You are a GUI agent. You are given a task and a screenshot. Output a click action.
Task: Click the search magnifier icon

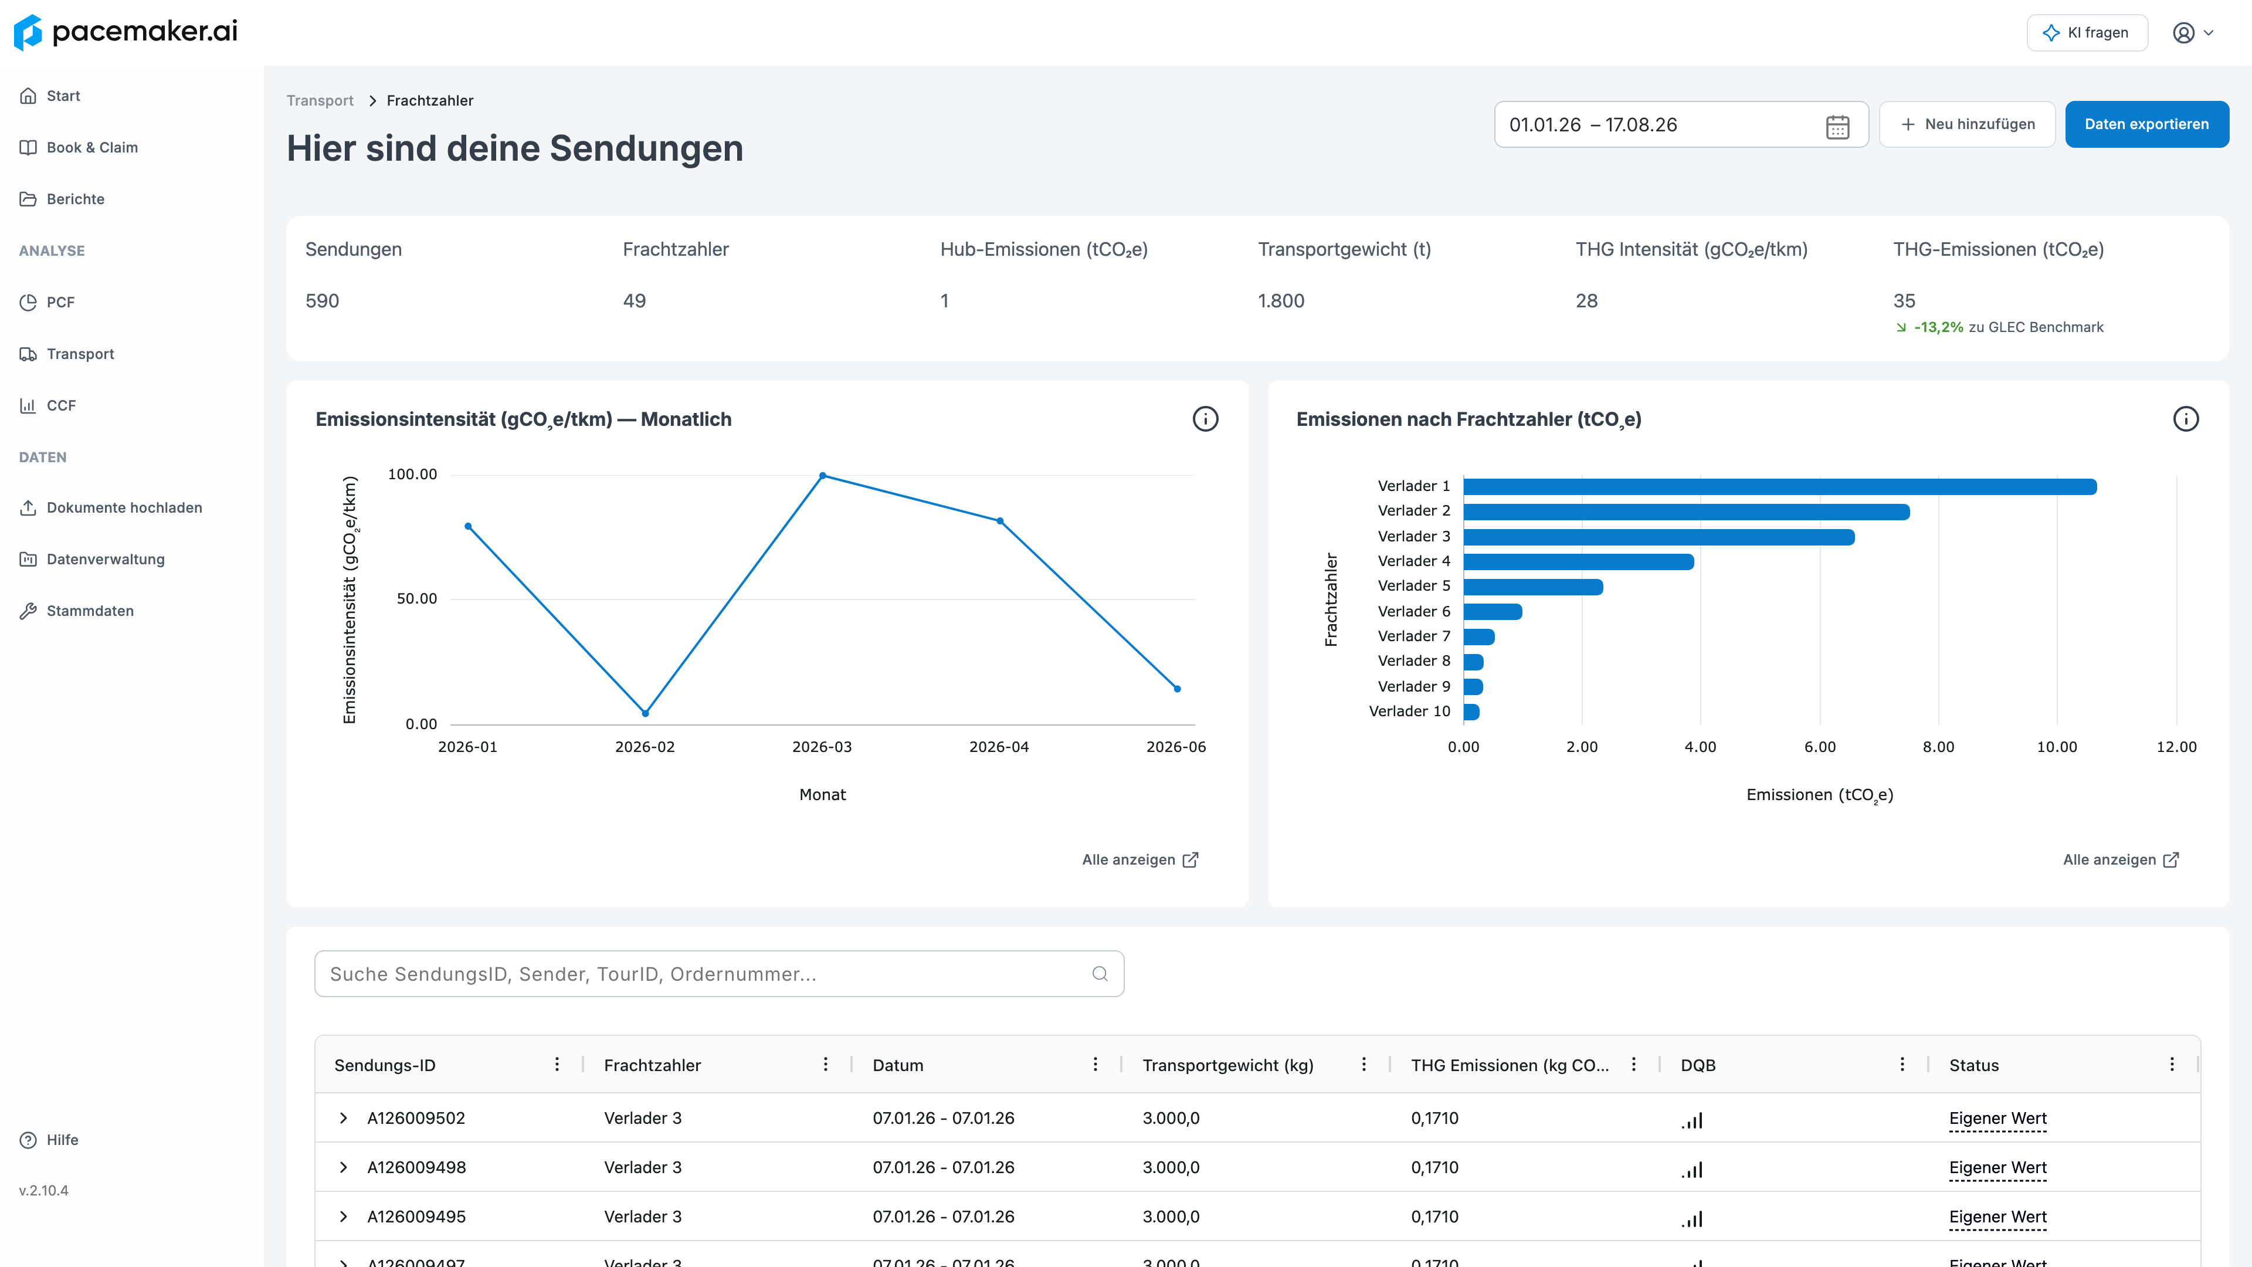pyautogui.click(x=1100, y=973)
